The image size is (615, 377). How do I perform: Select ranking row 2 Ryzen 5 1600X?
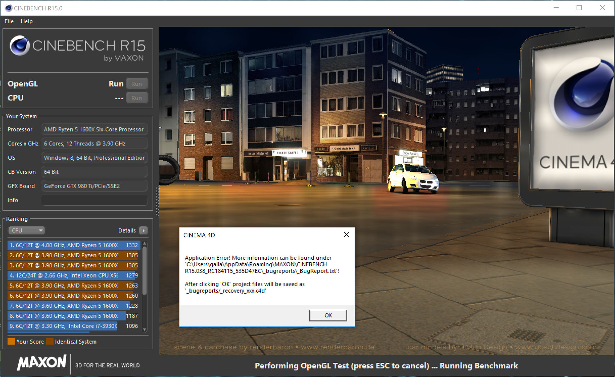click(74, 255)
